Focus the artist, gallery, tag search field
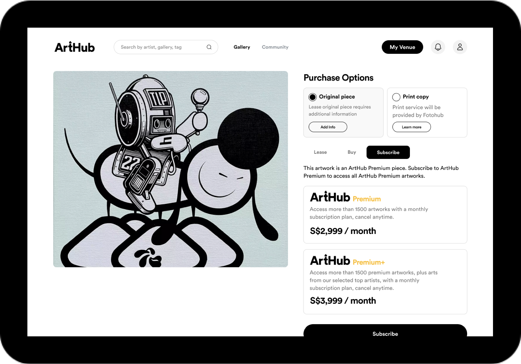The image size is (521, 364). (161, 47)
